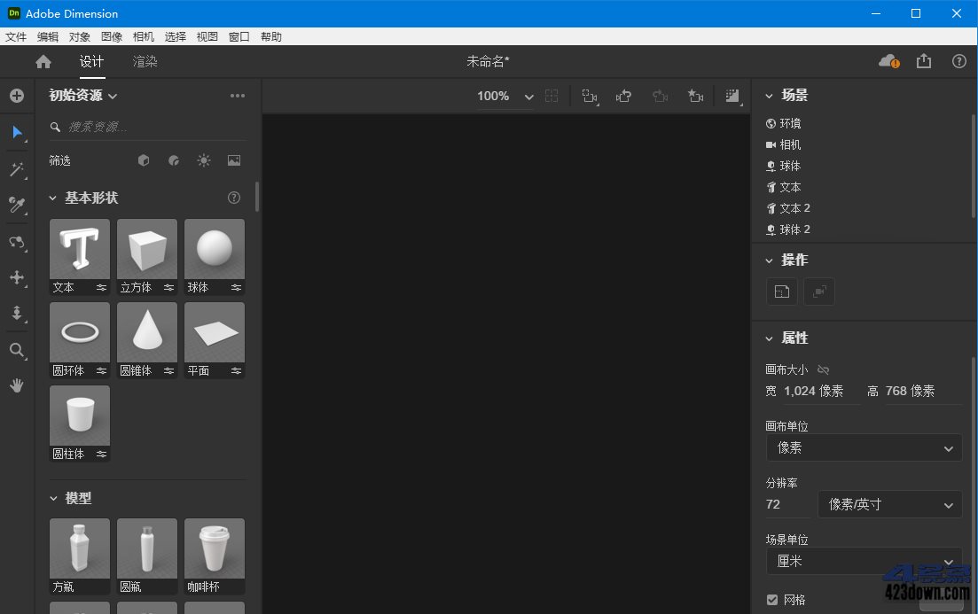Screen dimensions: 978x614
Task: Open the 对象 menu
Action: tap(79, 36)
